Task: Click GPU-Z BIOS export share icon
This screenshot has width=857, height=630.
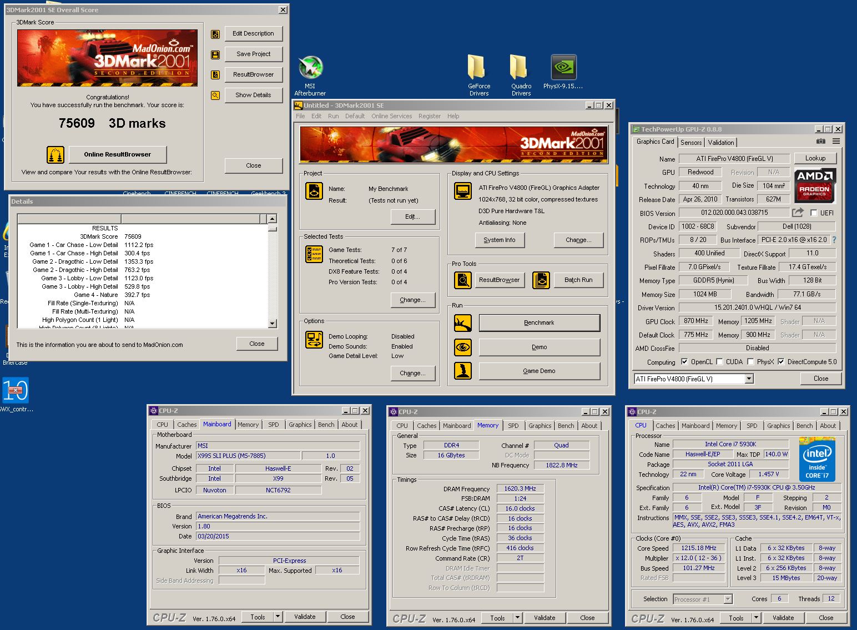Action: coord(798,213)
